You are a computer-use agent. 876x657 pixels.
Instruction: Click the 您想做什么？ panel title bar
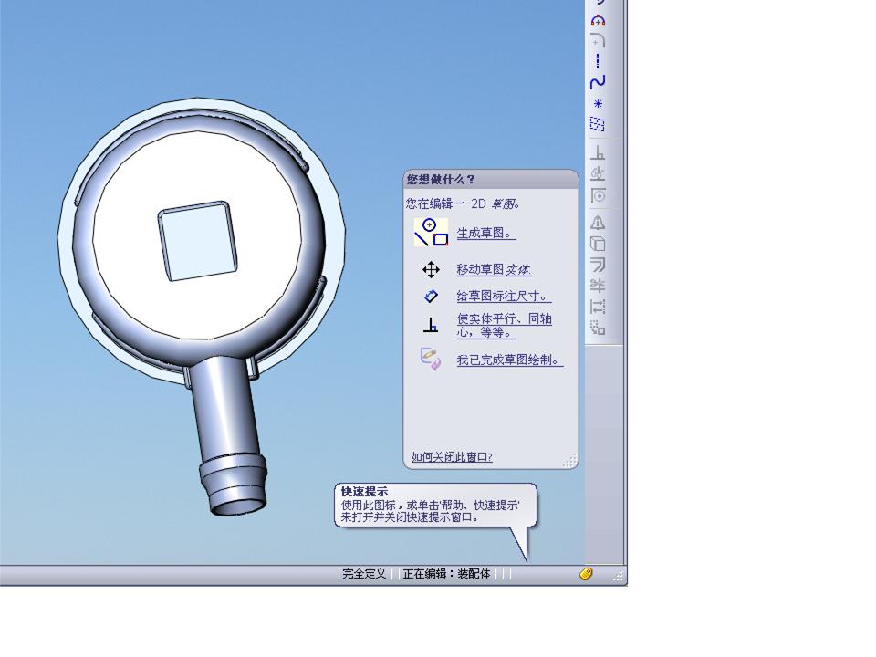(x=491, y=180)
